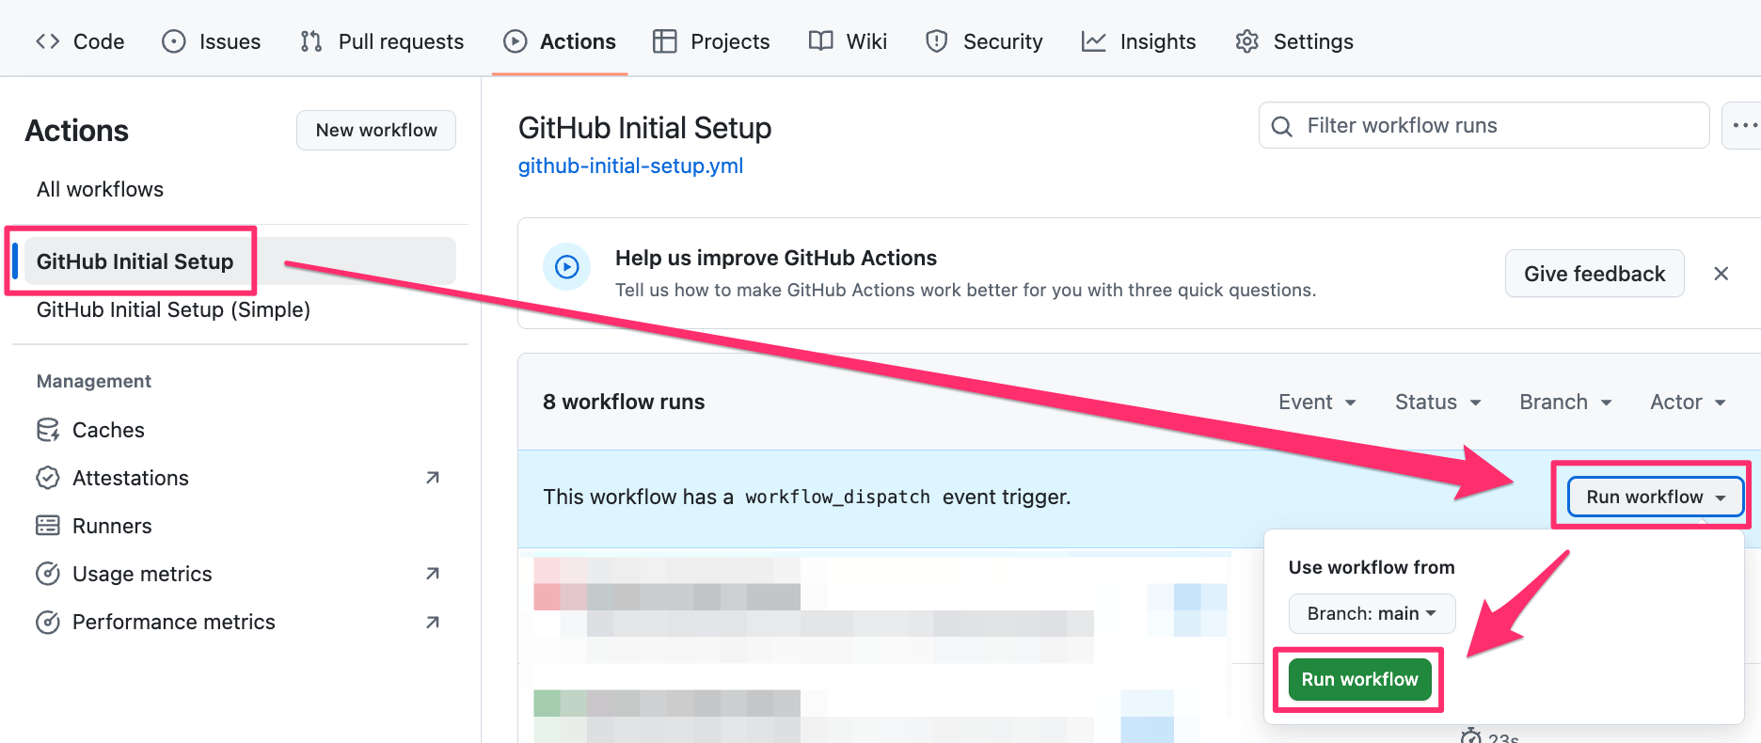Click the GitHub Initial Setup page heading

click(645, 128)
